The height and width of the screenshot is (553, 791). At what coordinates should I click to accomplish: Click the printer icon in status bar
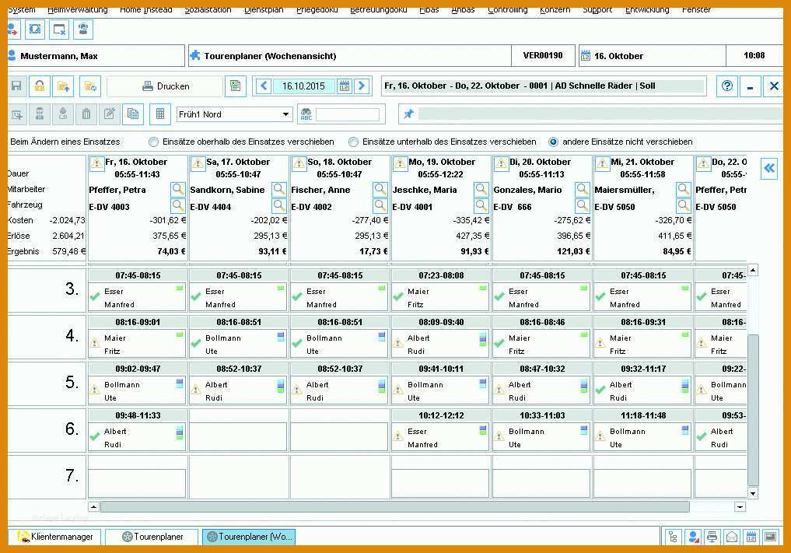point(712,537)
